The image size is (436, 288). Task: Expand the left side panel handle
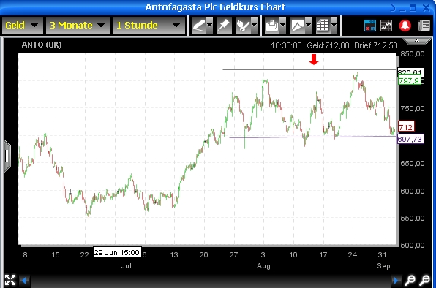[x=7, y=156]
